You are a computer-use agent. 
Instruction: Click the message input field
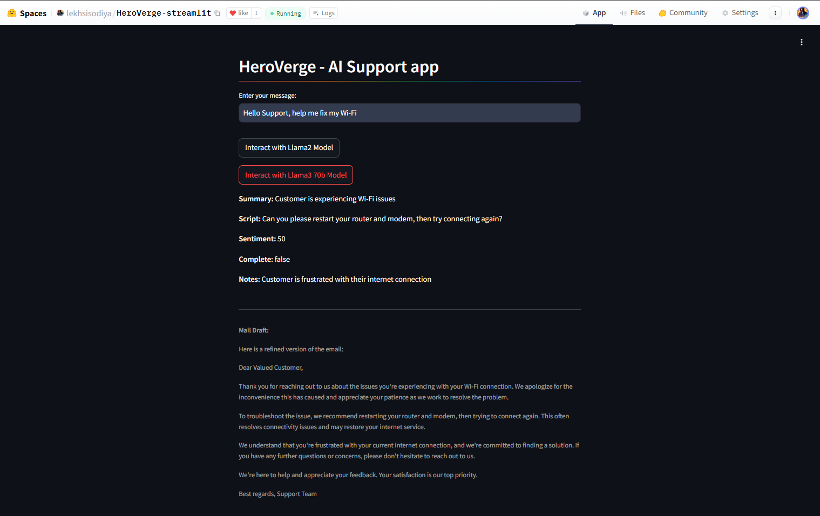coord(410,113)
